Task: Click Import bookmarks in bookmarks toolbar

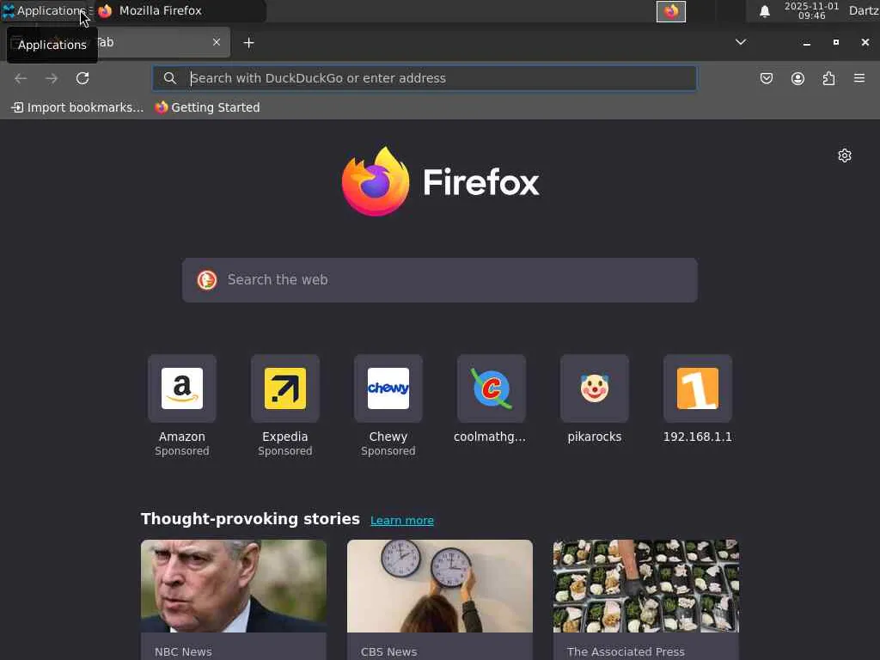Action: 77,107
